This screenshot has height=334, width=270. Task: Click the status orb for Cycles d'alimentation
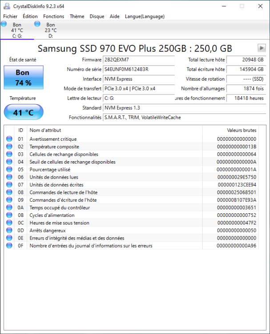click(x=9, y=215)
